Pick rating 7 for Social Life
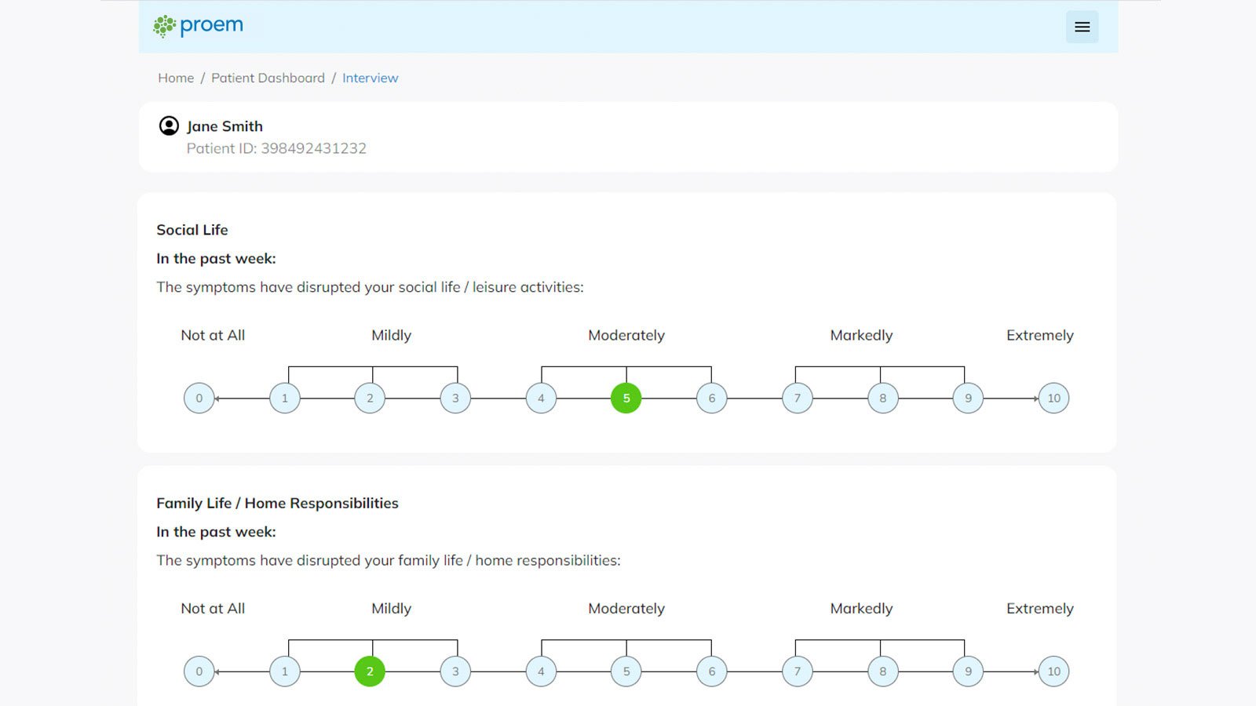Screen dimensions: 1256x706 [x=798, y=398]
